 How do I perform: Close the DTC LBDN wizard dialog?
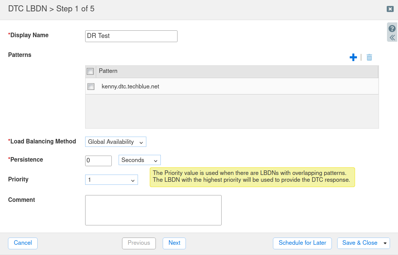pyautogui.click(x=390, y=9)
